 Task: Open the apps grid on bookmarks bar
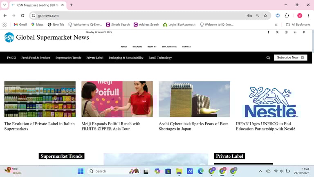click(x=4, y=25)
